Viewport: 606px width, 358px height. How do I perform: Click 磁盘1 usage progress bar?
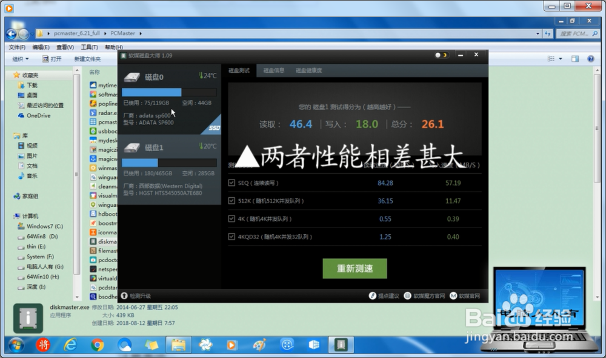tap(169, 163)
